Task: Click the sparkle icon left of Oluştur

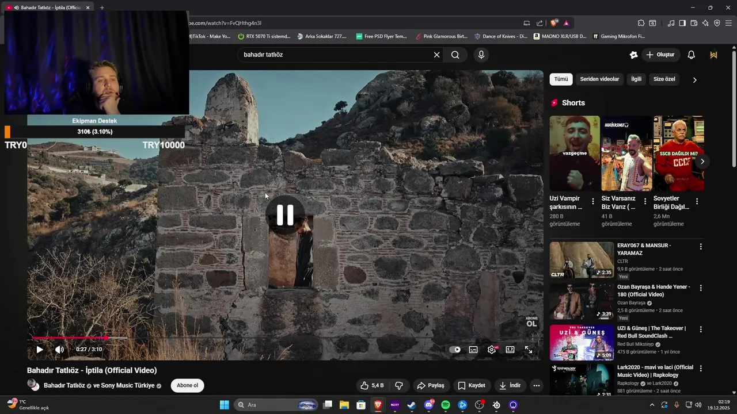Action: tap(634, 55)
